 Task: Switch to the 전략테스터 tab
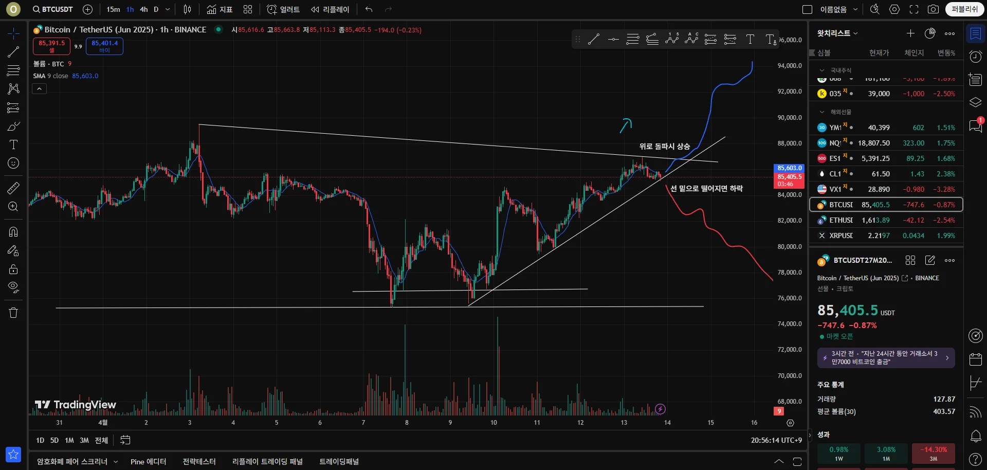(199, 462)
